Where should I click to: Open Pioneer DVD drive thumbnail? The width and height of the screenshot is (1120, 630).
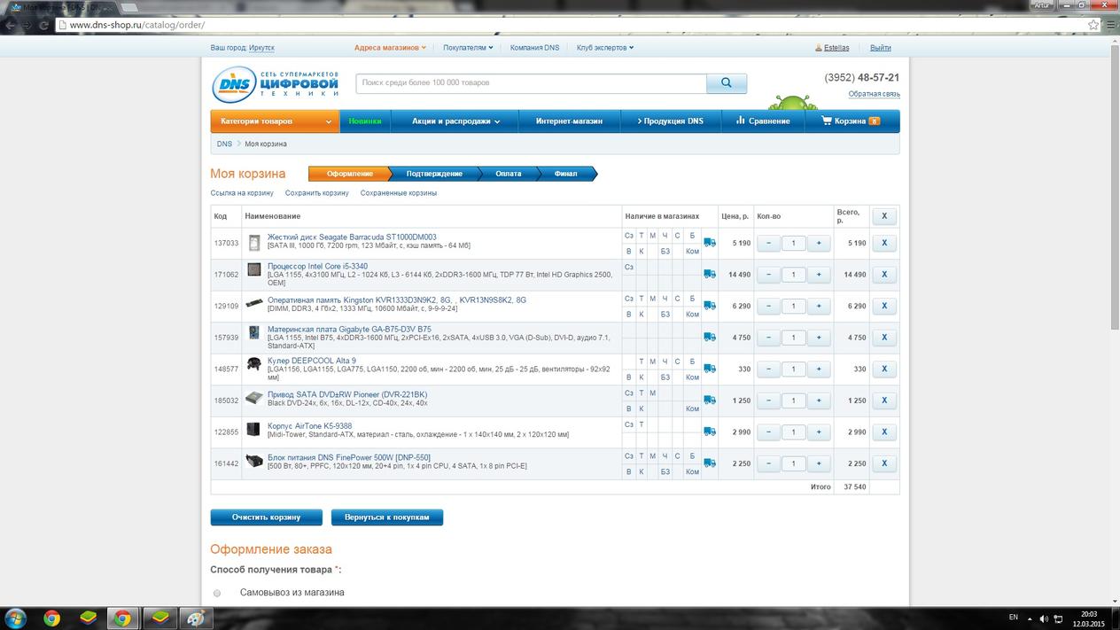pyautogui.click(x=254, y=398)
